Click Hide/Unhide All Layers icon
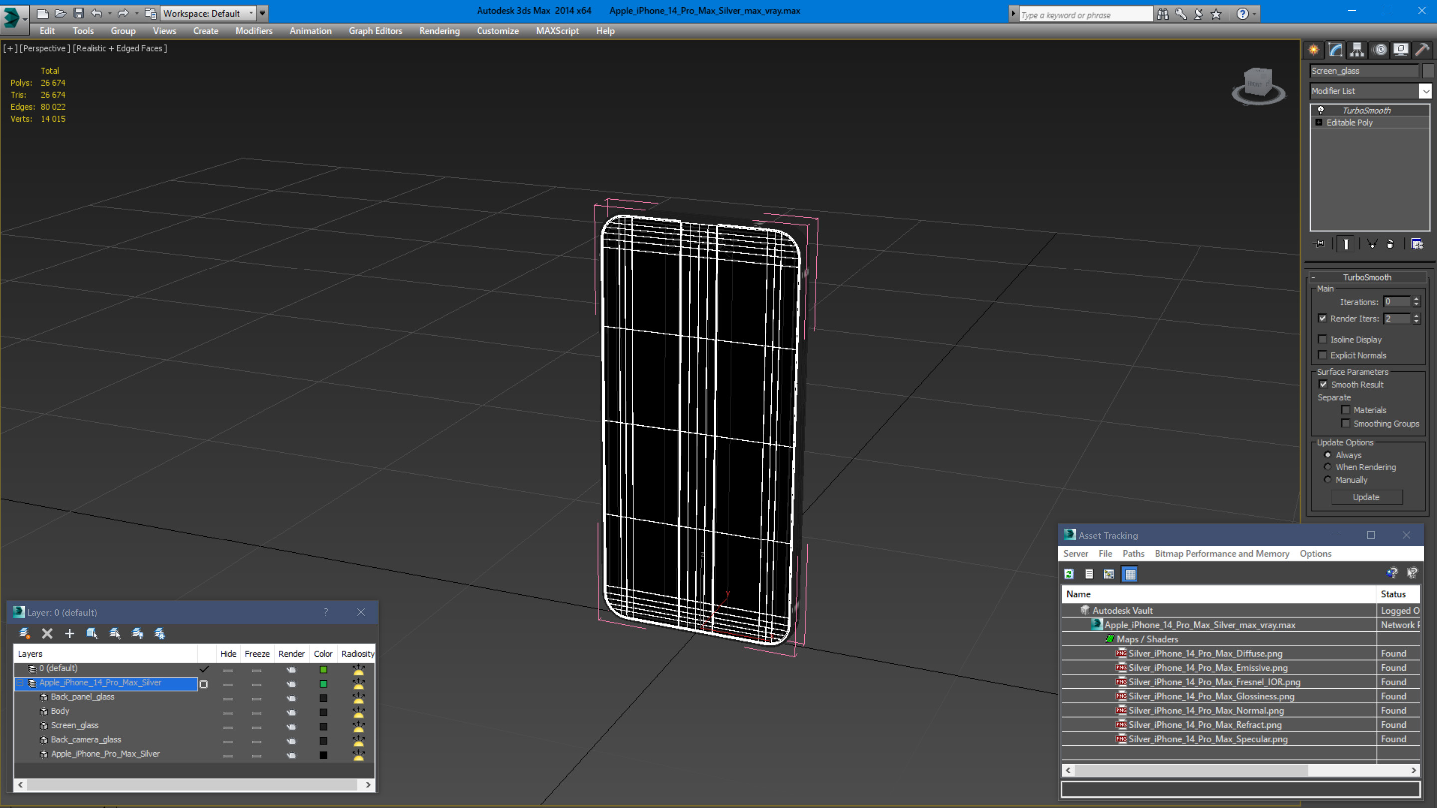The height and width of the screenshot is (808, 1437). pyautogui.click(x=137, y=633)
